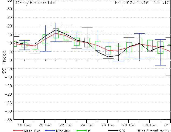Click the Min/Max legend label

tap(63, 131)
